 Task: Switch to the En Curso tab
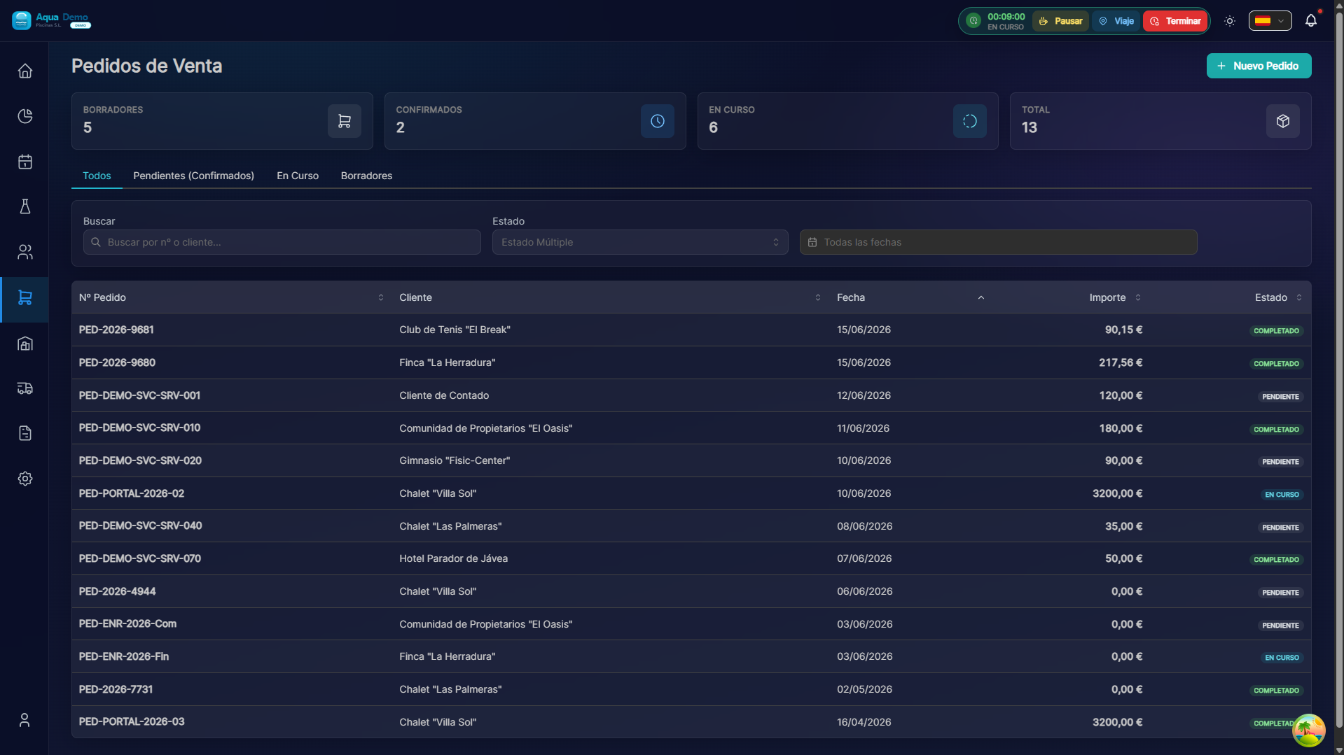[297, 176]
